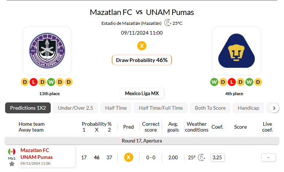Click the Mexico flag icon in match row
This screenshot has width=284, height=172.
coord(12,152)
